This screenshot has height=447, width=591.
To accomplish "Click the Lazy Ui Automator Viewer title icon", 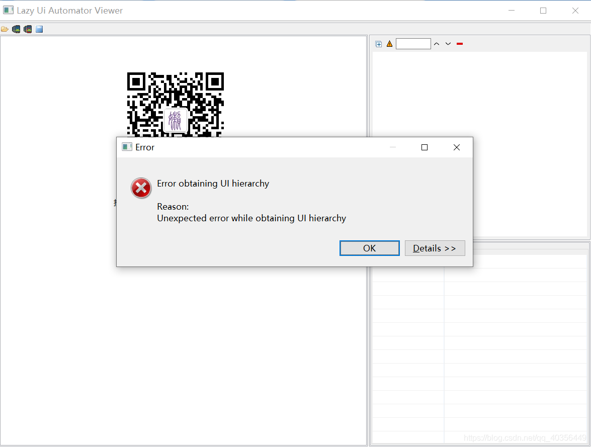I will pos(9,10).
